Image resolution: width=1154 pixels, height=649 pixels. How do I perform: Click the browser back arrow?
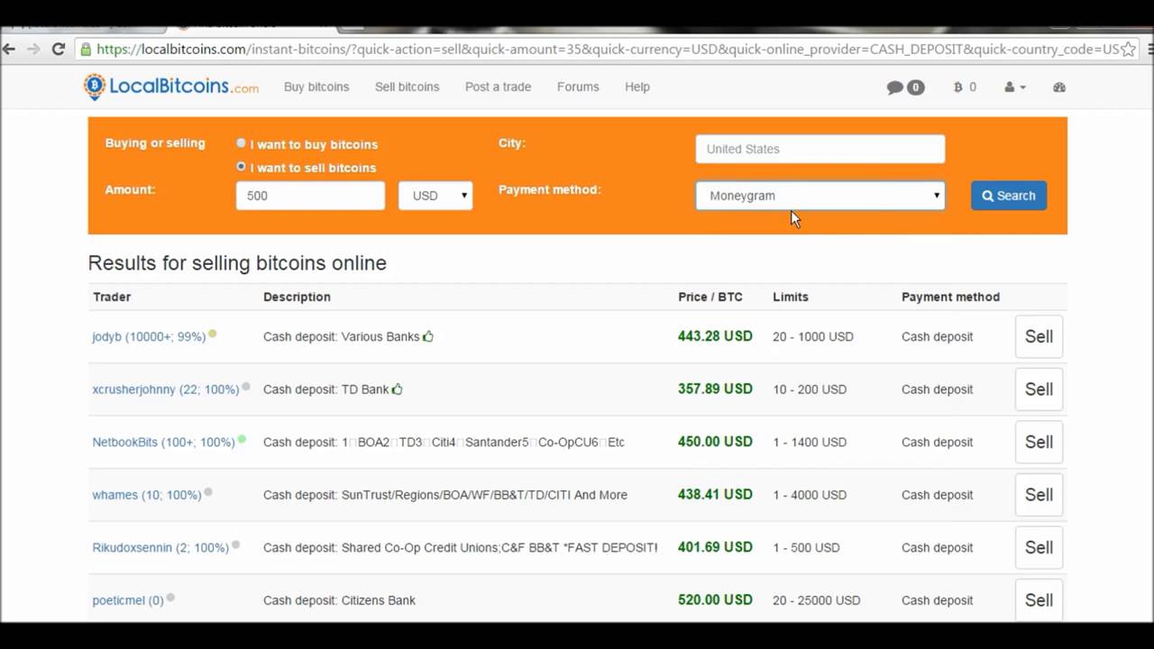pyautogui.click(x=9, y=49)
